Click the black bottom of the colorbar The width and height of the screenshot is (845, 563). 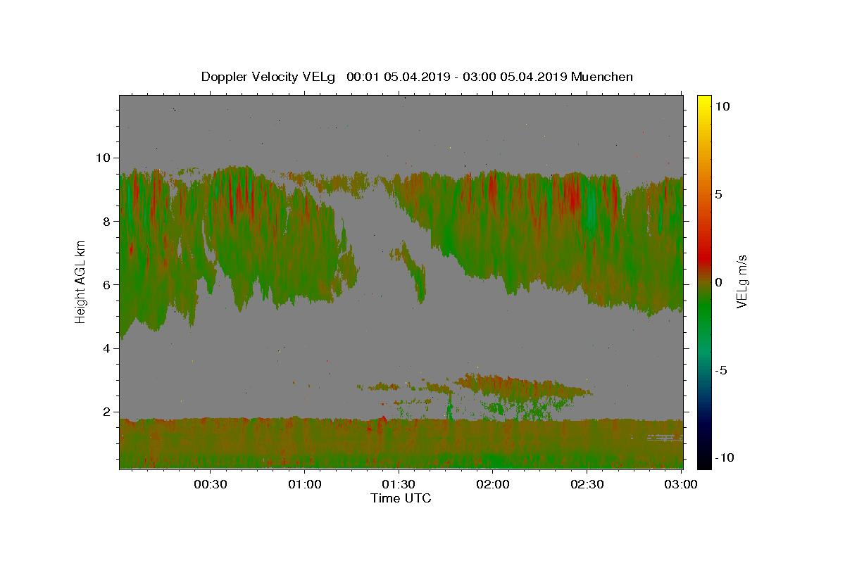[x=704, y=461]
